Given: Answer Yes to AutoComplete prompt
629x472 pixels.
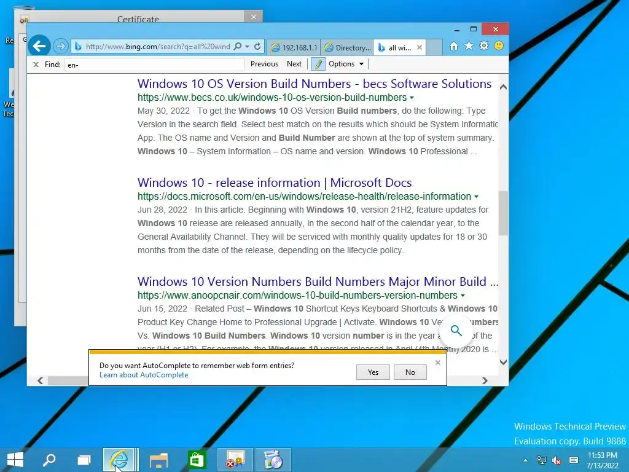Looking at the screenshot, I should (373, 372).
